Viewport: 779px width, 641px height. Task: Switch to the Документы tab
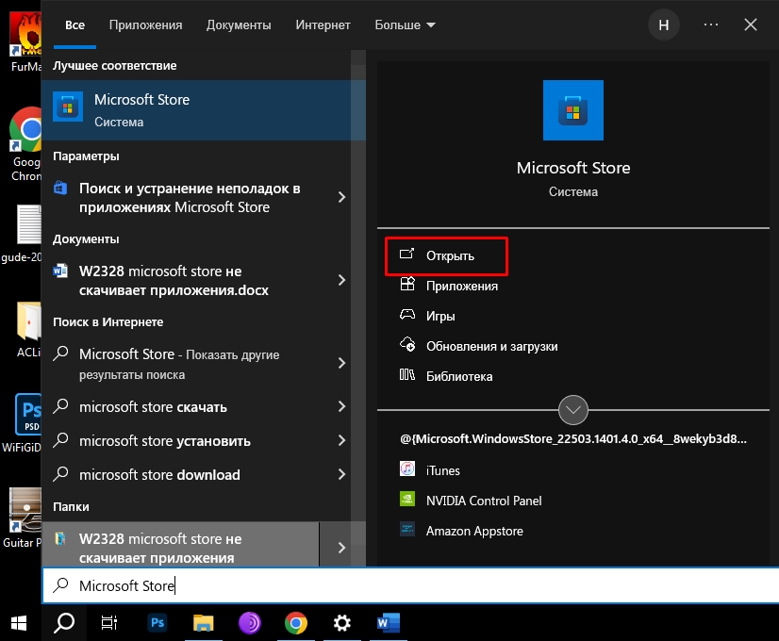239,25
